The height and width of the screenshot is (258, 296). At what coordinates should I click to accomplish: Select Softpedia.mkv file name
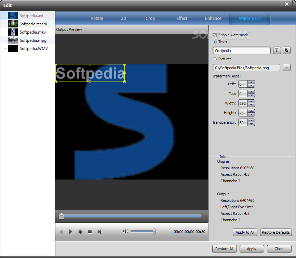tap(33, 32)
